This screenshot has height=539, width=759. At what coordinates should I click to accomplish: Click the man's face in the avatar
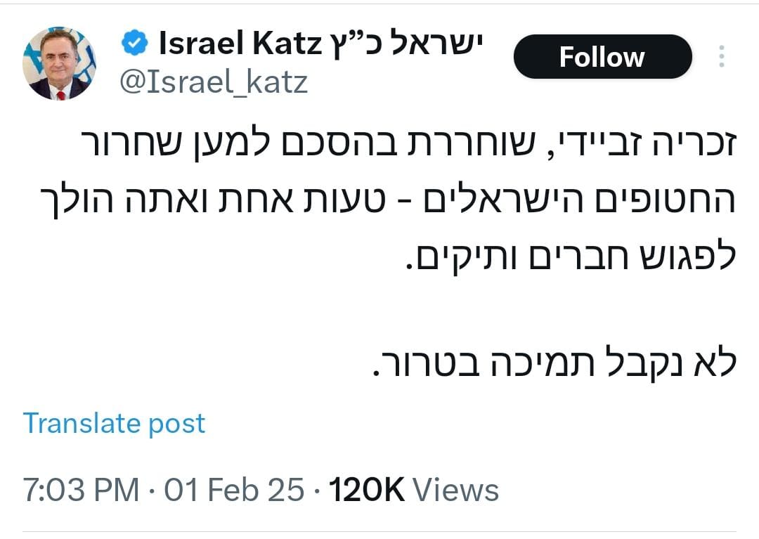[x=59, y=62]
